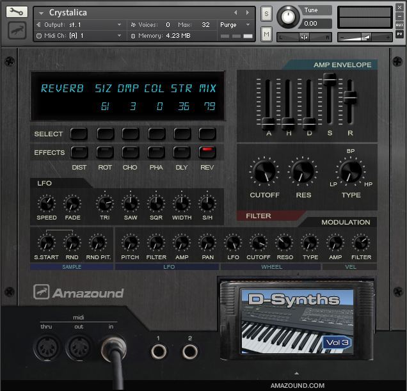The width and height of the screenshot is (407, 391).
Task: Click the WHEEL RESO modulation knob
Action: (284, 243)
